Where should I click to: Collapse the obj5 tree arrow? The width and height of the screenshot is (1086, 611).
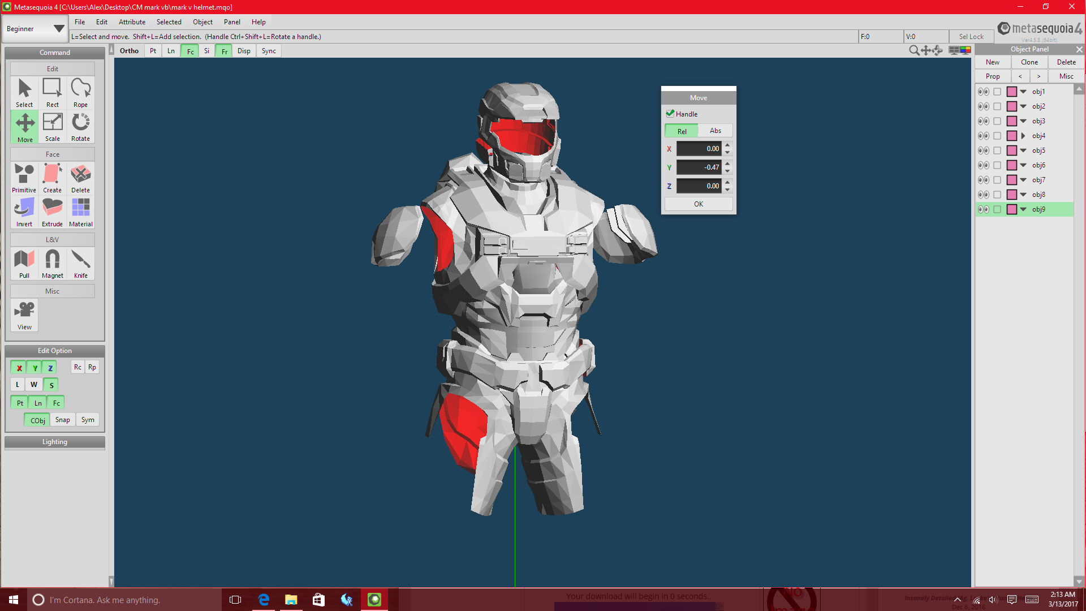[x=1023, y=150]
